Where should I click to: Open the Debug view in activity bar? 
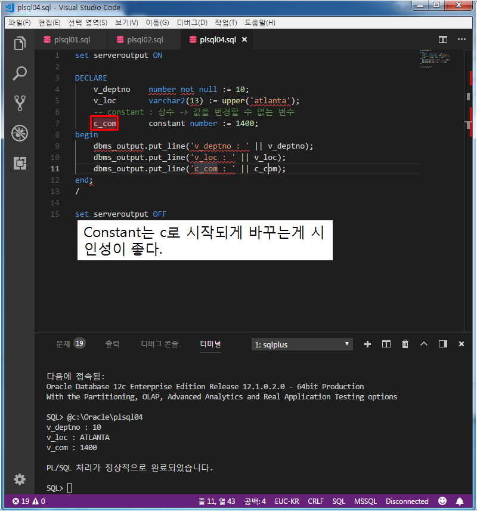click(x=20, y=133)
